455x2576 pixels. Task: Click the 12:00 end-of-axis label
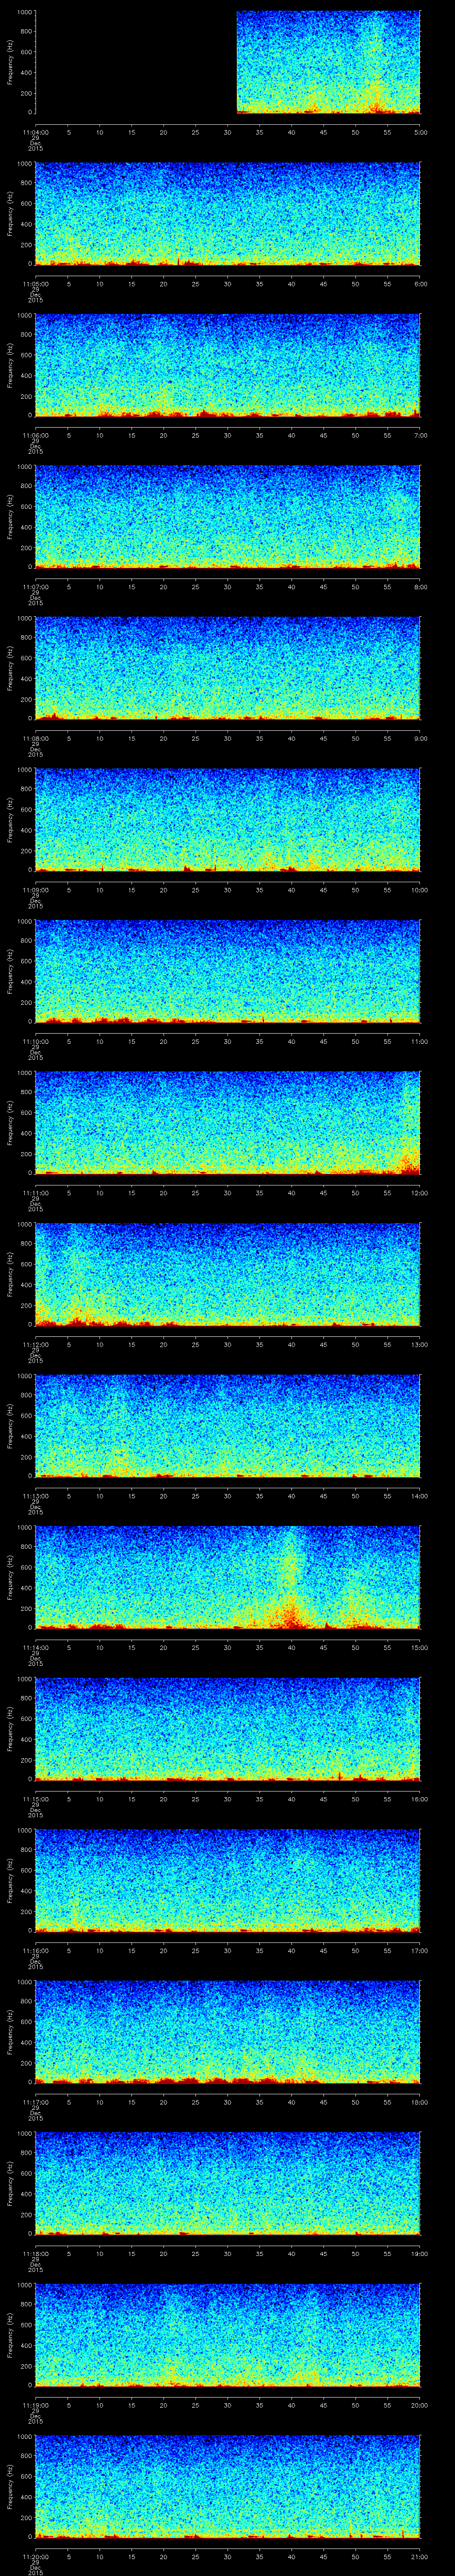[420, 1193]
